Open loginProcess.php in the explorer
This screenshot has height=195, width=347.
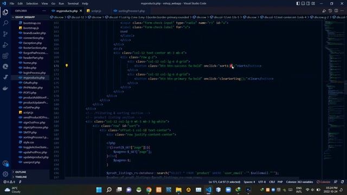pos(34,73)
